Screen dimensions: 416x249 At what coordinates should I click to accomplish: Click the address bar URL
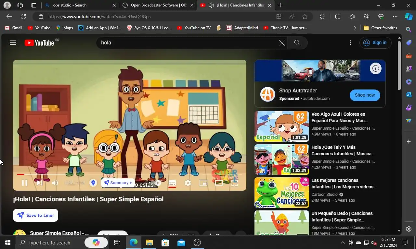pyautogui.click(x=99, y=17)
